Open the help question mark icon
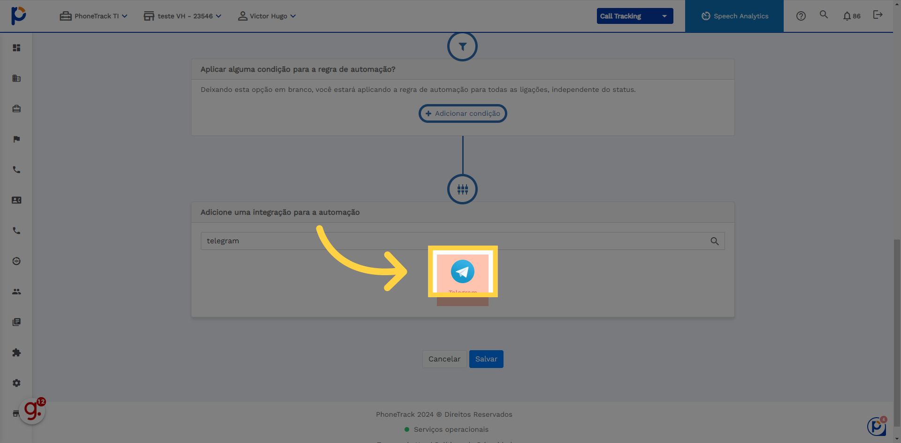Viewport: 901px width, 443px height. click(x=801, y=16)
